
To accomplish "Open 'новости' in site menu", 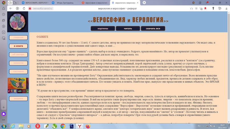I will pos(18,63).
